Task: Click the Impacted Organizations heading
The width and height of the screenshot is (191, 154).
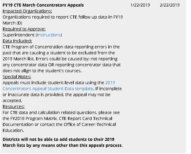Action: 27,11
